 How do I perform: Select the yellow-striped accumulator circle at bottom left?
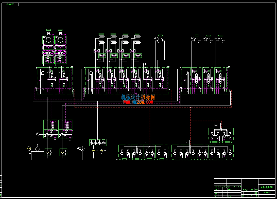[x=29, y=149]
